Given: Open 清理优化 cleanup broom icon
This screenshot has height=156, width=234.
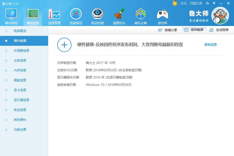Looking at the screenshot, I should 119,14.
